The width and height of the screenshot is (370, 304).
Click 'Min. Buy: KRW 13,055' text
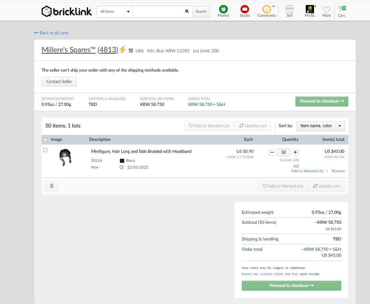(x=168, y=51)
